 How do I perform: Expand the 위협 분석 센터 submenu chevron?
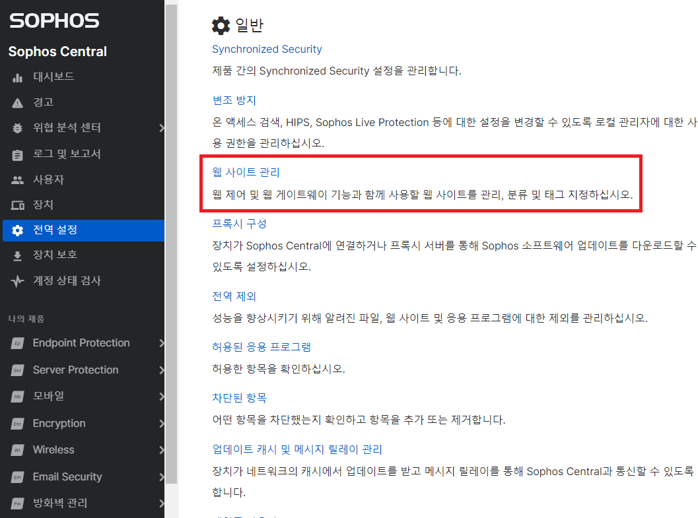point(161,128)
